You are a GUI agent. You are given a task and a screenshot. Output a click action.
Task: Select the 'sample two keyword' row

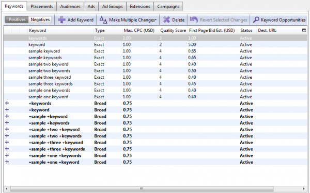tap(155, 64)
